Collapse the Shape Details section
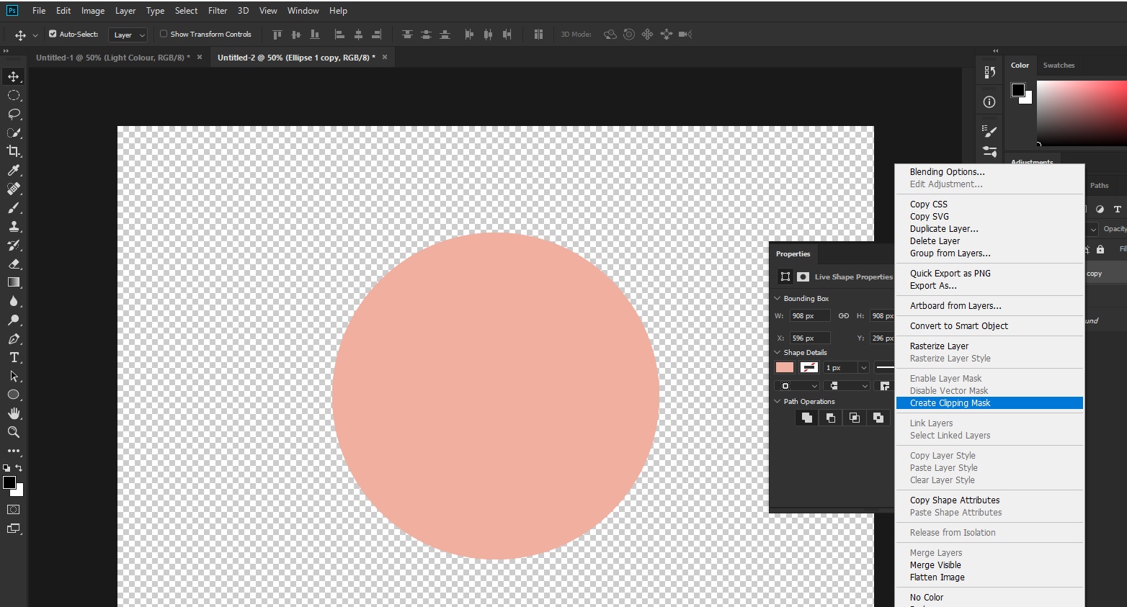This screenshot has width=1127, height=607. coord(778,352)
